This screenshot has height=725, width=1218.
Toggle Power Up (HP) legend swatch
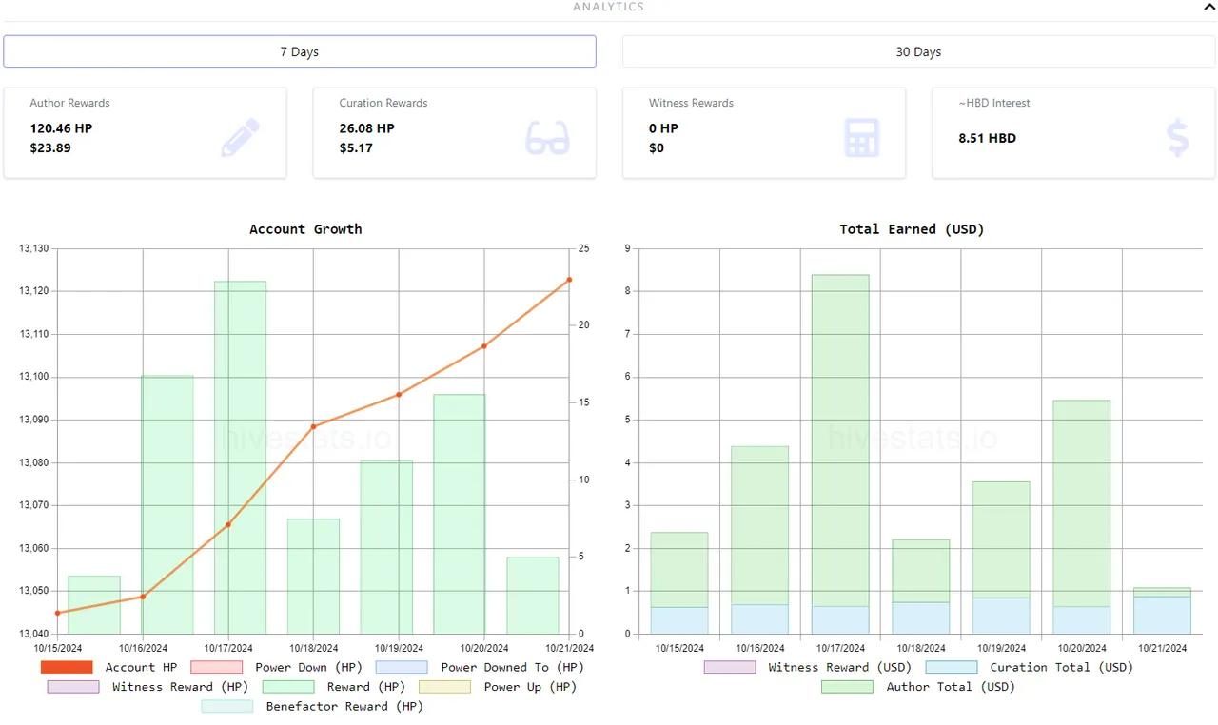click(x=445, y=686)
